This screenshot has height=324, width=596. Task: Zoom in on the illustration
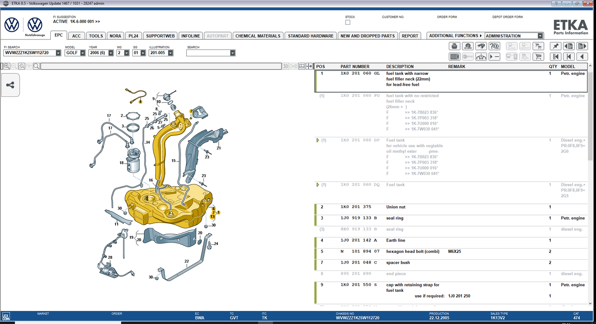(x=7, y=66)
